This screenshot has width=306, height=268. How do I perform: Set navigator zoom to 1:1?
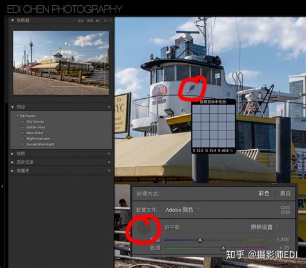[x=97, y=21]
